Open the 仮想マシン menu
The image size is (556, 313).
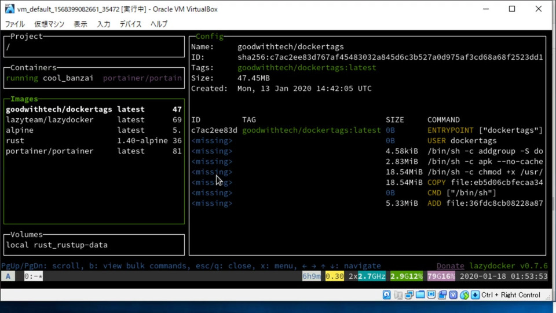click(x=49, y=24)
